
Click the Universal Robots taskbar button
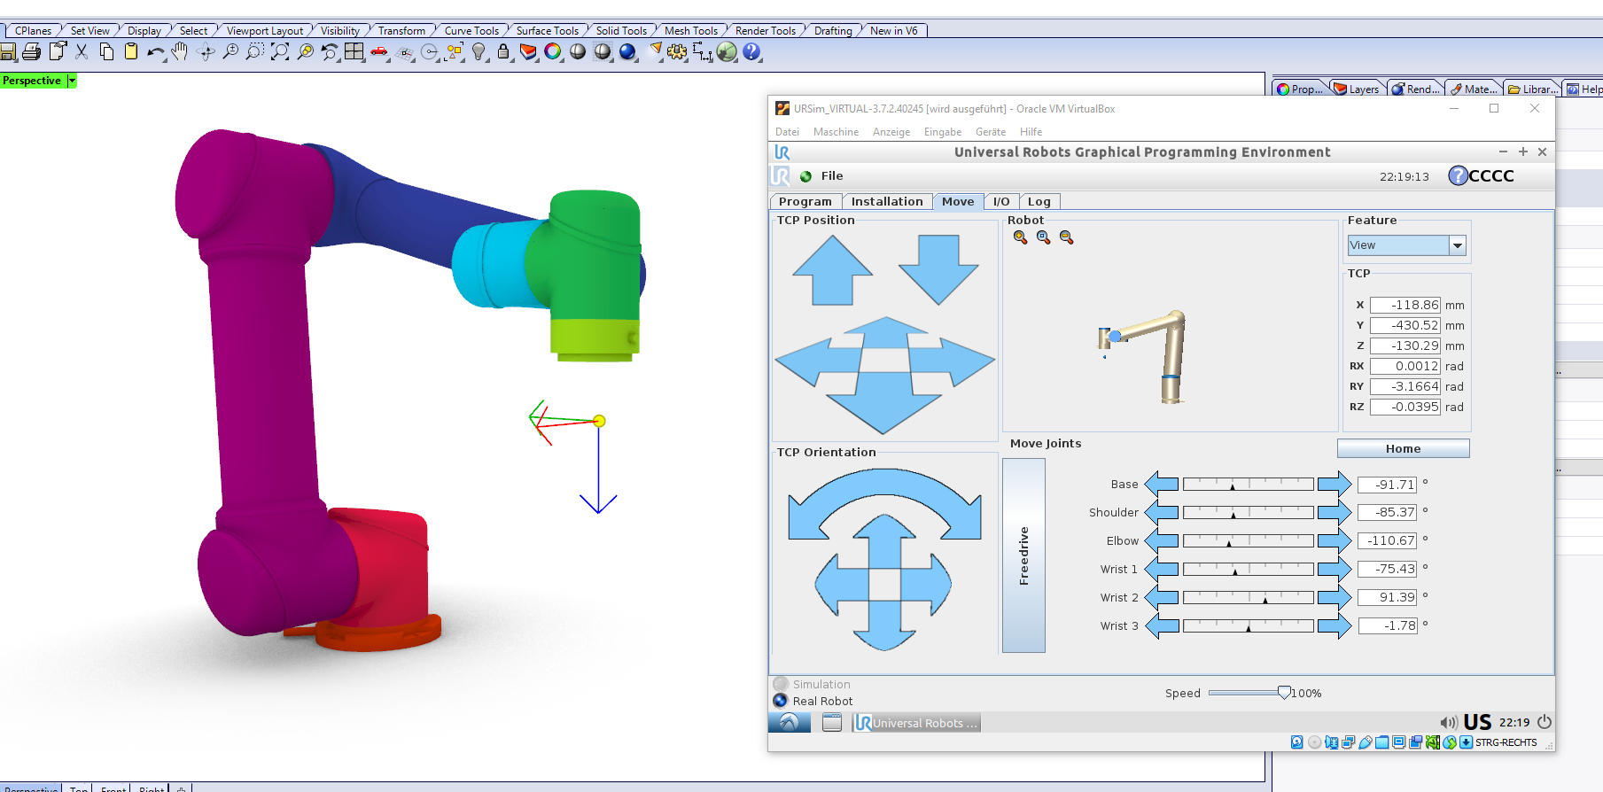point(916,723)
